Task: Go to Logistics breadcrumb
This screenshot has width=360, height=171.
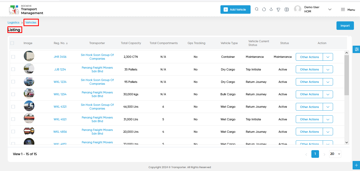Action: (13, 23)
